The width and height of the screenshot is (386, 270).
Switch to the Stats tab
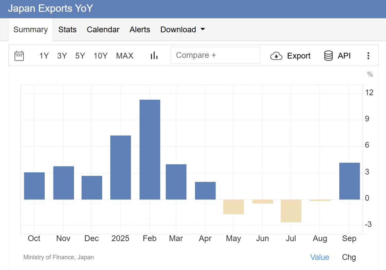point(67,30)
